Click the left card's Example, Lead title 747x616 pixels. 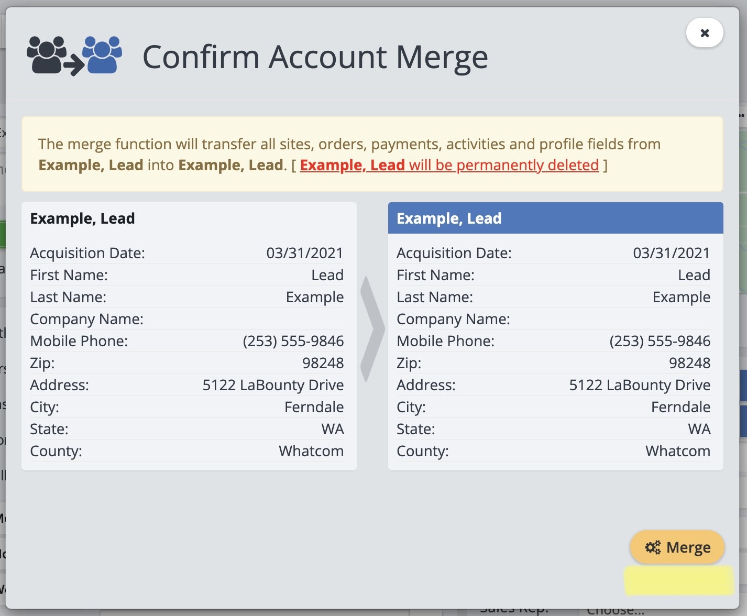(82, 218)
